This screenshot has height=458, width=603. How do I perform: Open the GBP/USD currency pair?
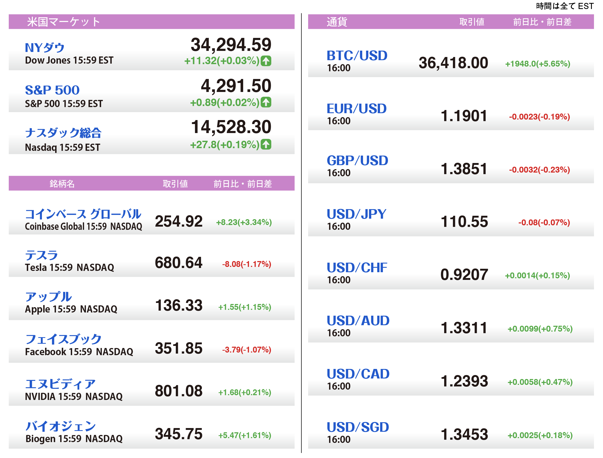click(357, 161)
